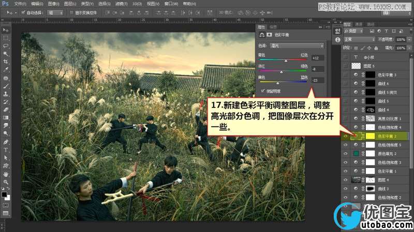Image resolution: width=414 pixels, height=232 pixels.
Task: Click the lock position icon in Layers
Action: tap(369, 48)
